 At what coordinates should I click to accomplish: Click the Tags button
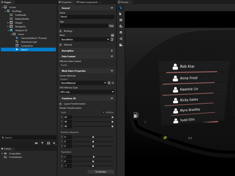point(111,26)
